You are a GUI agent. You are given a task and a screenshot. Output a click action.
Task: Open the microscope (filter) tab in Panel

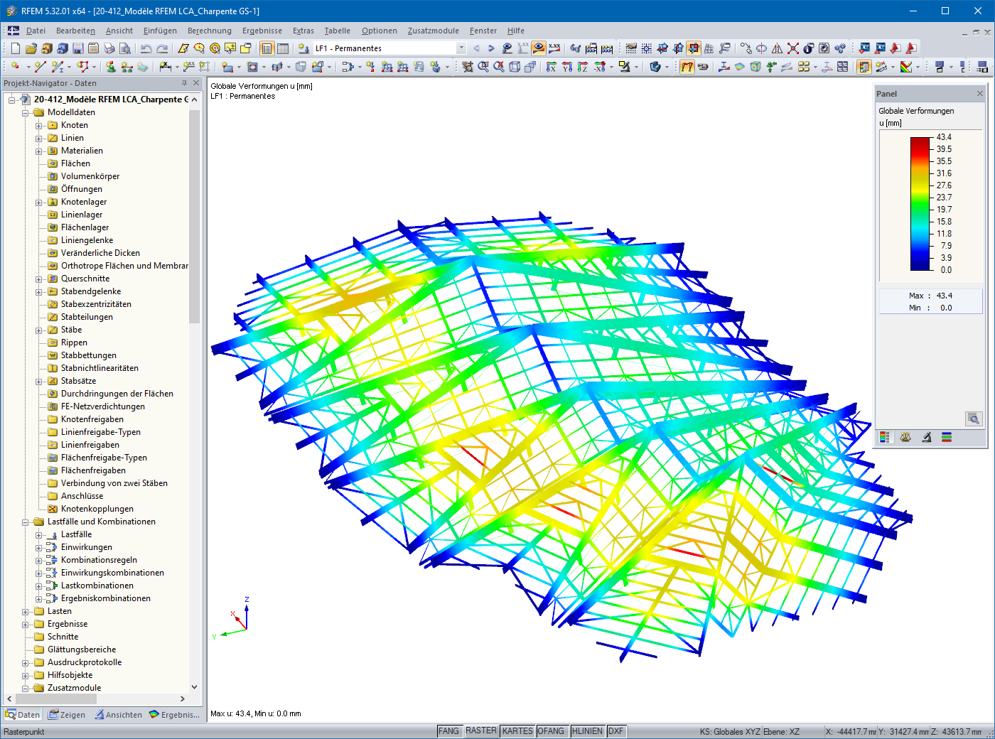pos(927,438)
